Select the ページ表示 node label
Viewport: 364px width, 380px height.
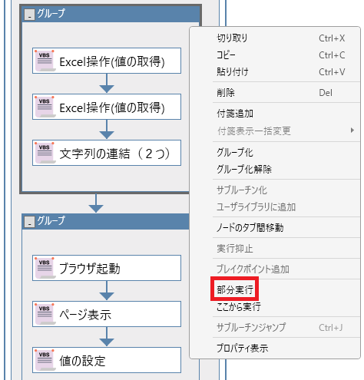point(85,315)
